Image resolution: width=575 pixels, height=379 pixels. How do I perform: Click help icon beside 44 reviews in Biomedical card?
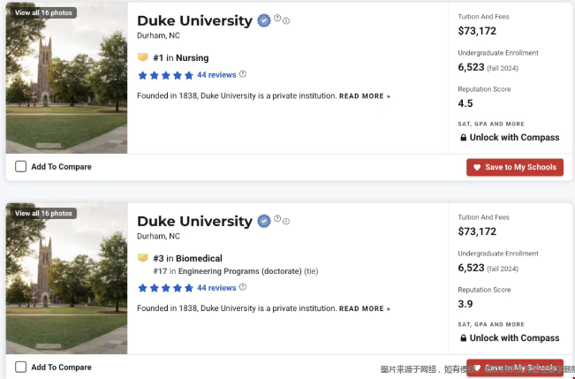pos(243,287)
